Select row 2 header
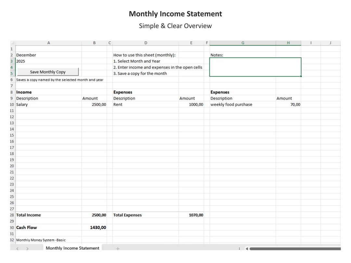The height and width of the screenshot is (263, 351). [12, 55]
